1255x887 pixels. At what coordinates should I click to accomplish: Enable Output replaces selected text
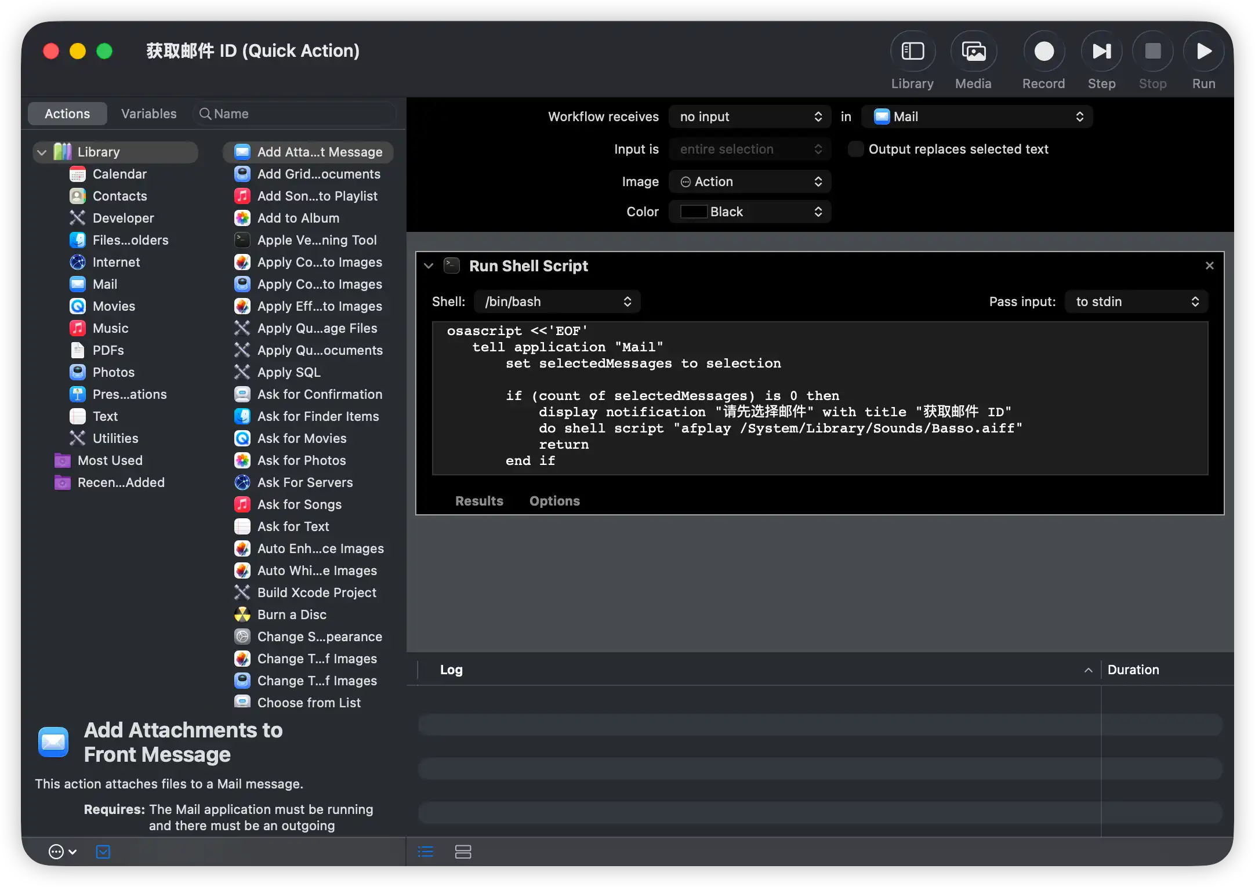[x=855, y=149]
